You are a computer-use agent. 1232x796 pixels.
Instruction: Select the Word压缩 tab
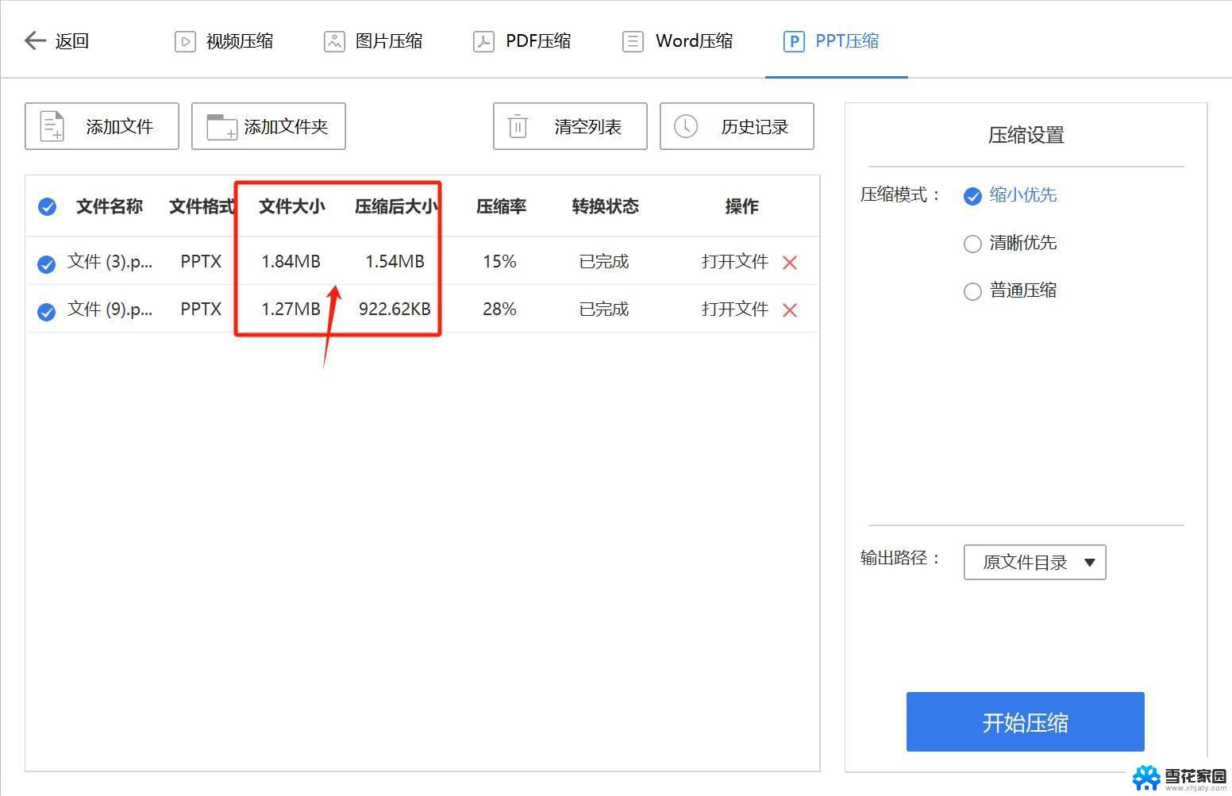677,41
